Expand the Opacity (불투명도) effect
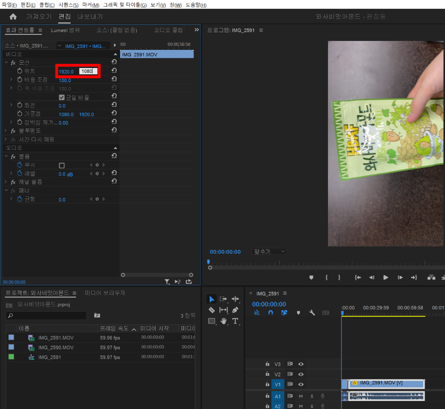445x409 pixels. pyautogui.click(x=6, y=130)
